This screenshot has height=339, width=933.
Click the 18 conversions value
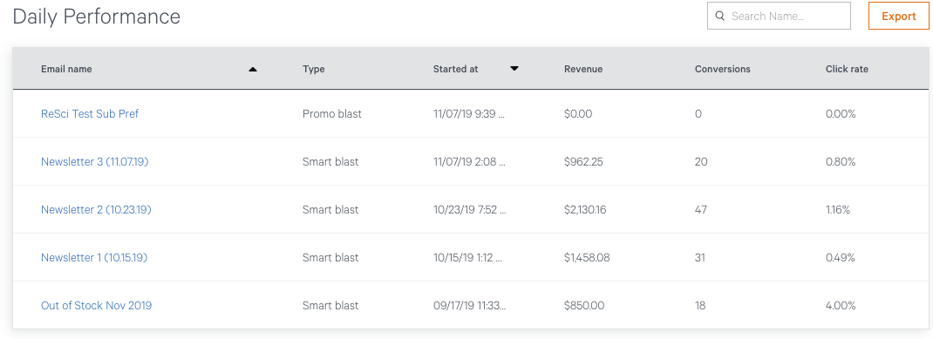coord(700,306)
